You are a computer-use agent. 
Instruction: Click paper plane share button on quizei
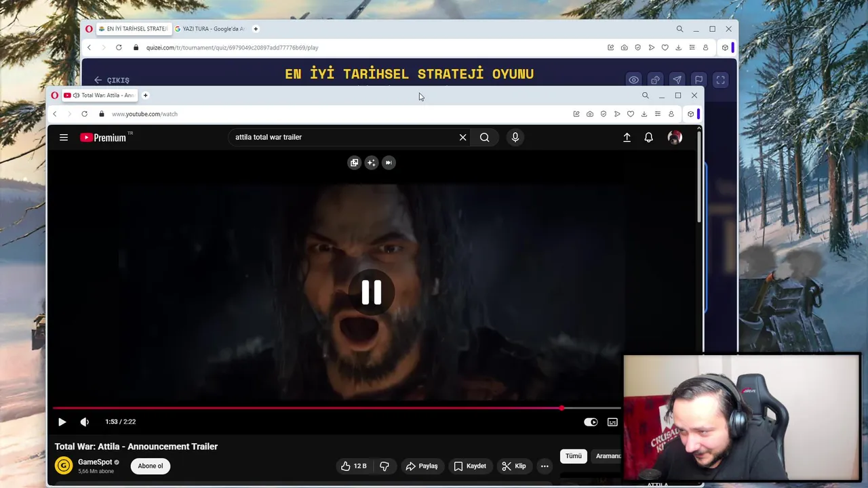(677, 80)
